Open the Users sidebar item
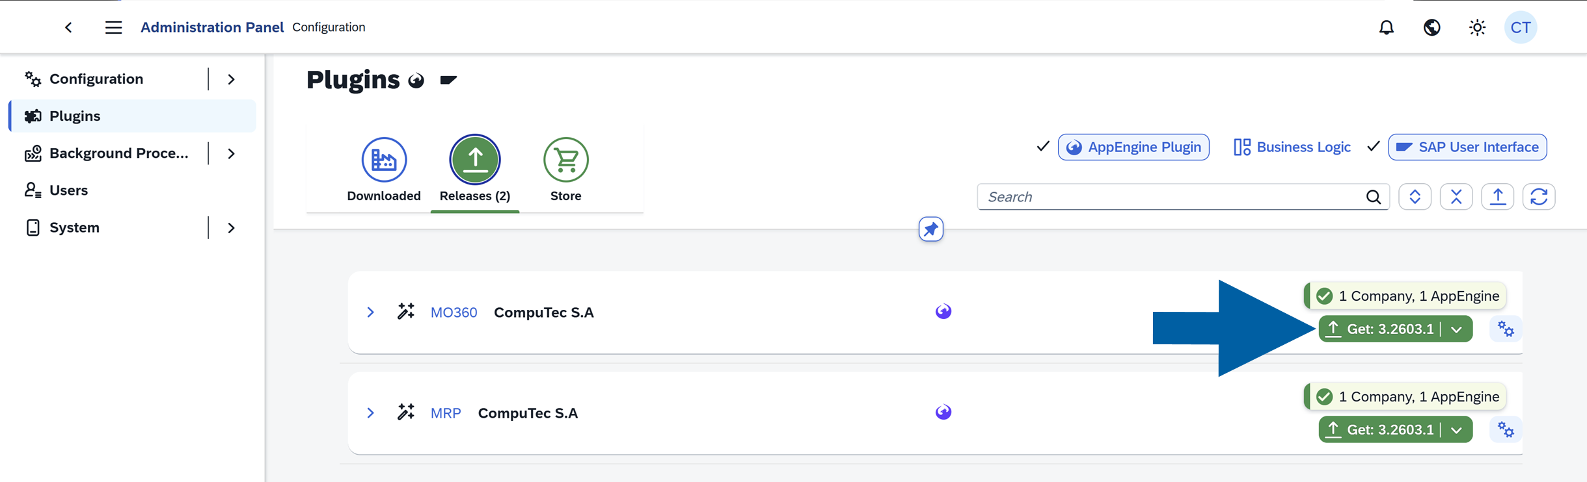The height and width of the screenshot is (482, 1587). [x=68, y=190]
